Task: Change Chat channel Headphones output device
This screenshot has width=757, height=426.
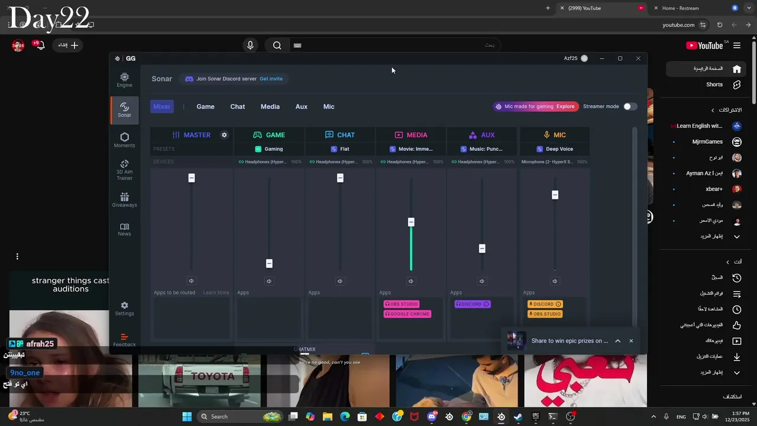Action: click(x=340, y=162)
